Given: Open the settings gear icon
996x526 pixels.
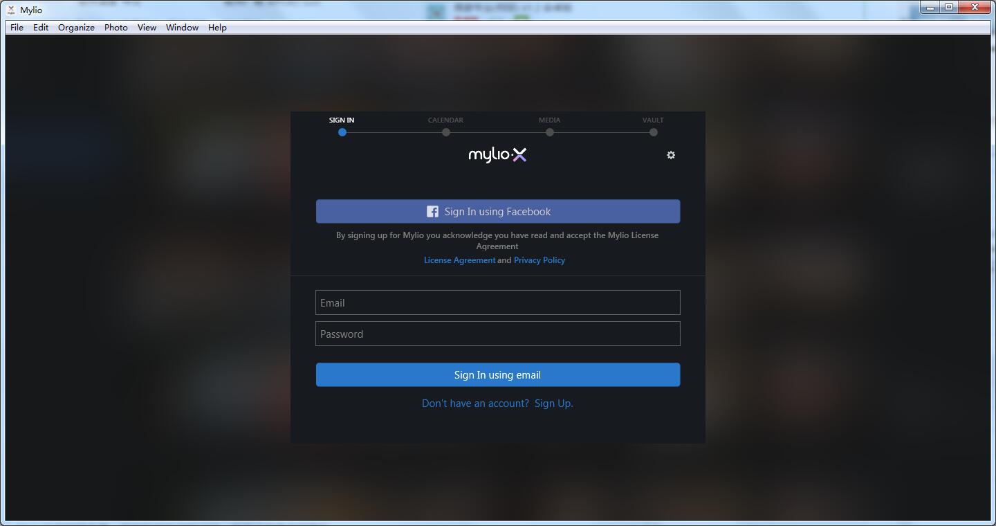Looking at the screenshot, I should tap(670, 155).
